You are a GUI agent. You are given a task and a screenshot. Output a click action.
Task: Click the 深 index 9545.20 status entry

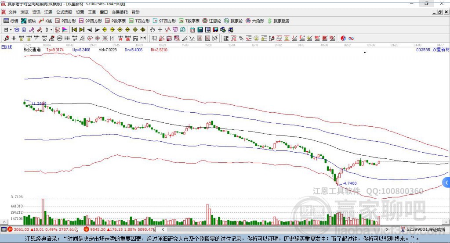coord(119,229)
